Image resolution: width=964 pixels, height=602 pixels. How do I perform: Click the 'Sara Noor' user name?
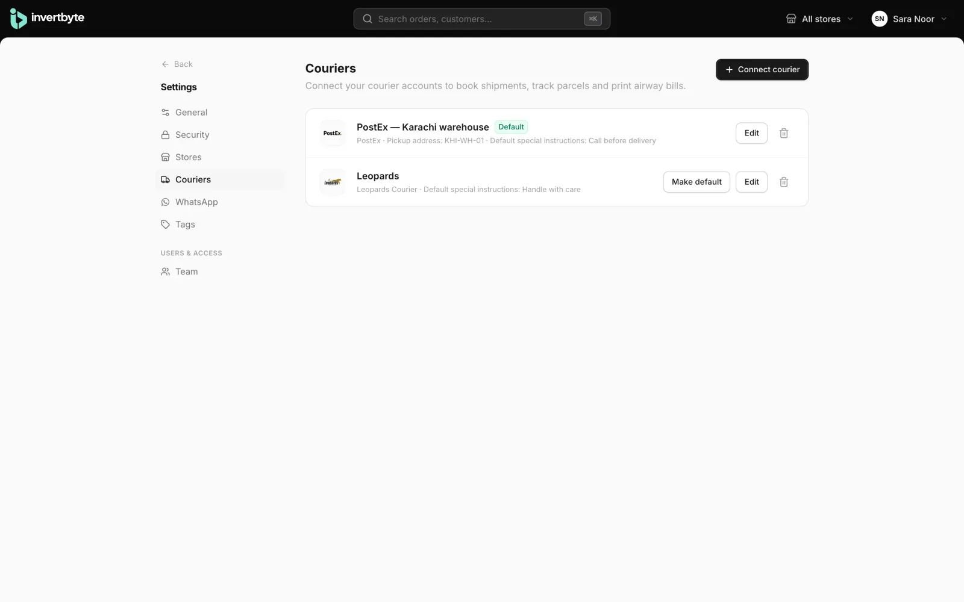[x=913, y=19]
